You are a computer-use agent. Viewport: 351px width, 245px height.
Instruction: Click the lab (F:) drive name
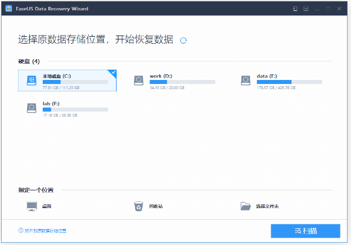click(x=51, y=104)
